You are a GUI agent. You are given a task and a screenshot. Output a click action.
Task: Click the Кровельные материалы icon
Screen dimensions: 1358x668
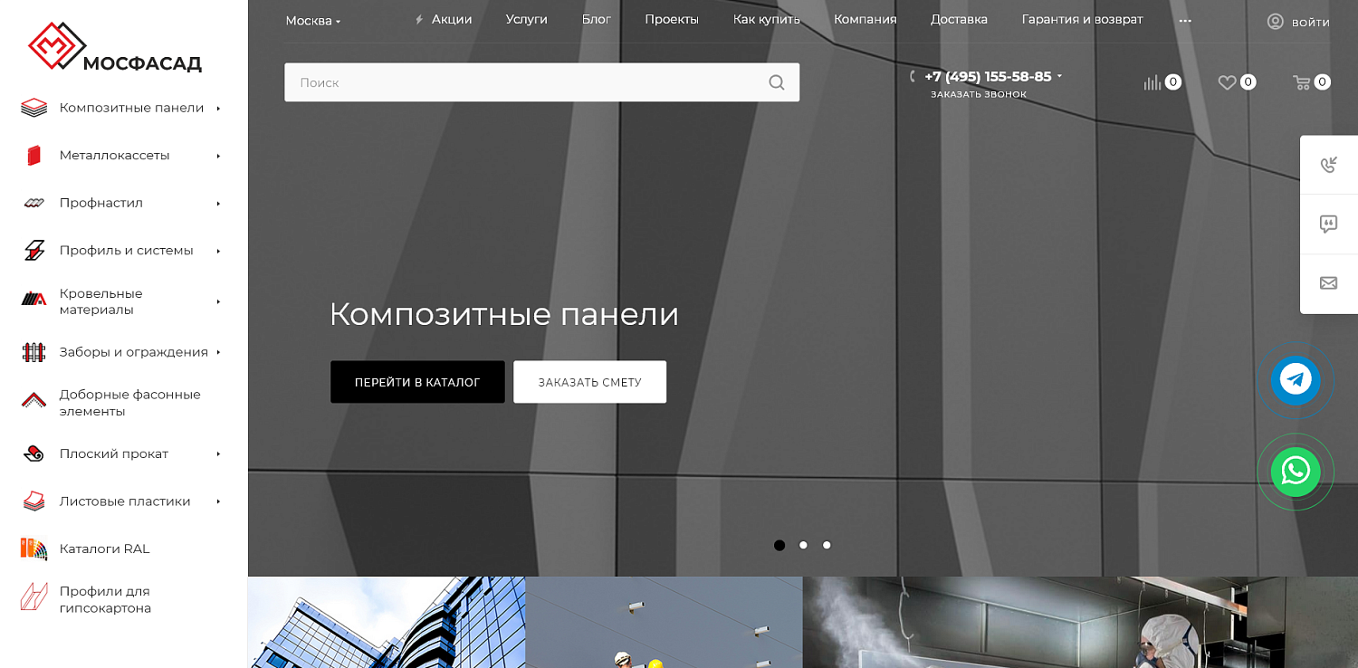coord(33,299)
